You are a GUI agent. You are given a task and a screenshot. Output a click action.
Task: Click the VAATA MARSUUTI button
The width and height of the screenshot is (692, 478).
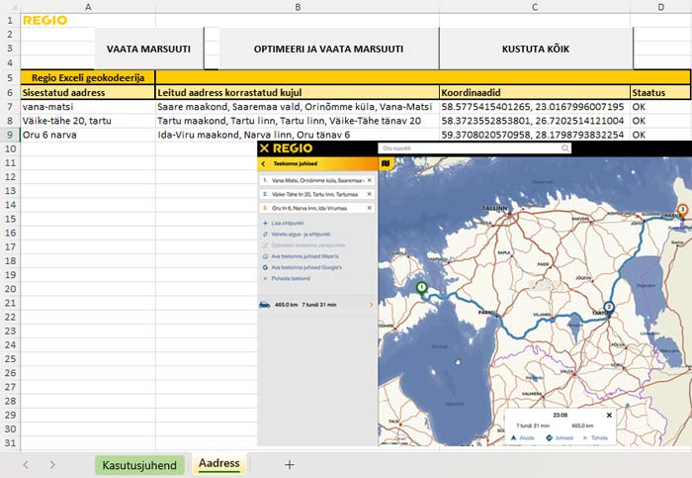148,48
